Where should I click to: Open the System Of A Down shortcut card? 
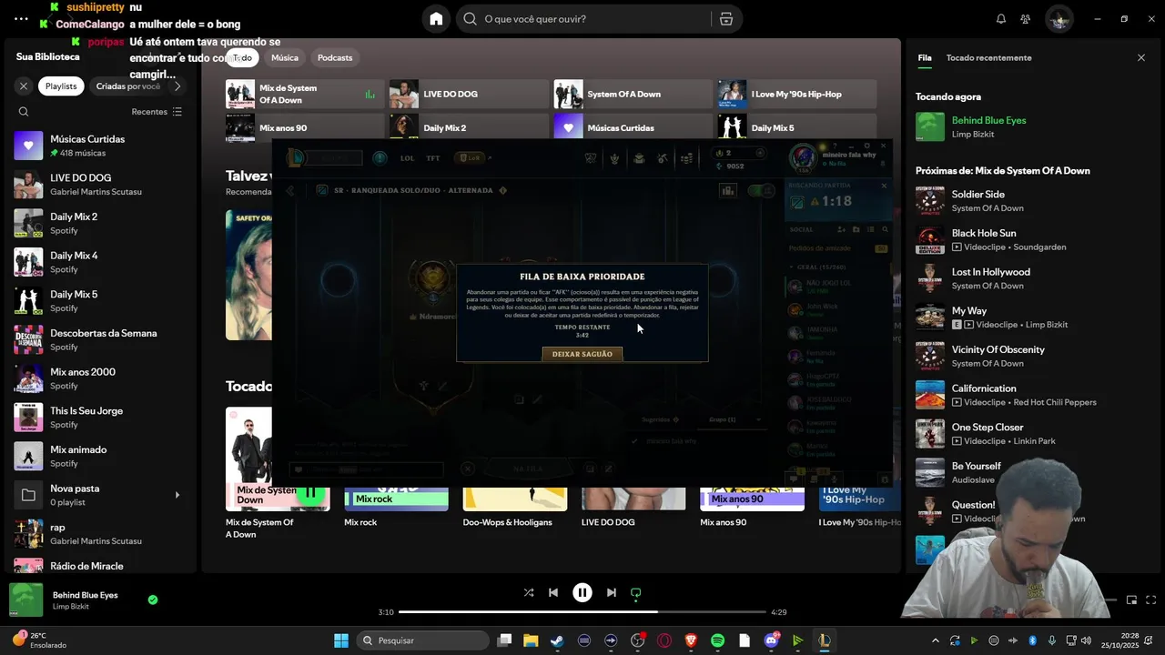click(633, 94)
